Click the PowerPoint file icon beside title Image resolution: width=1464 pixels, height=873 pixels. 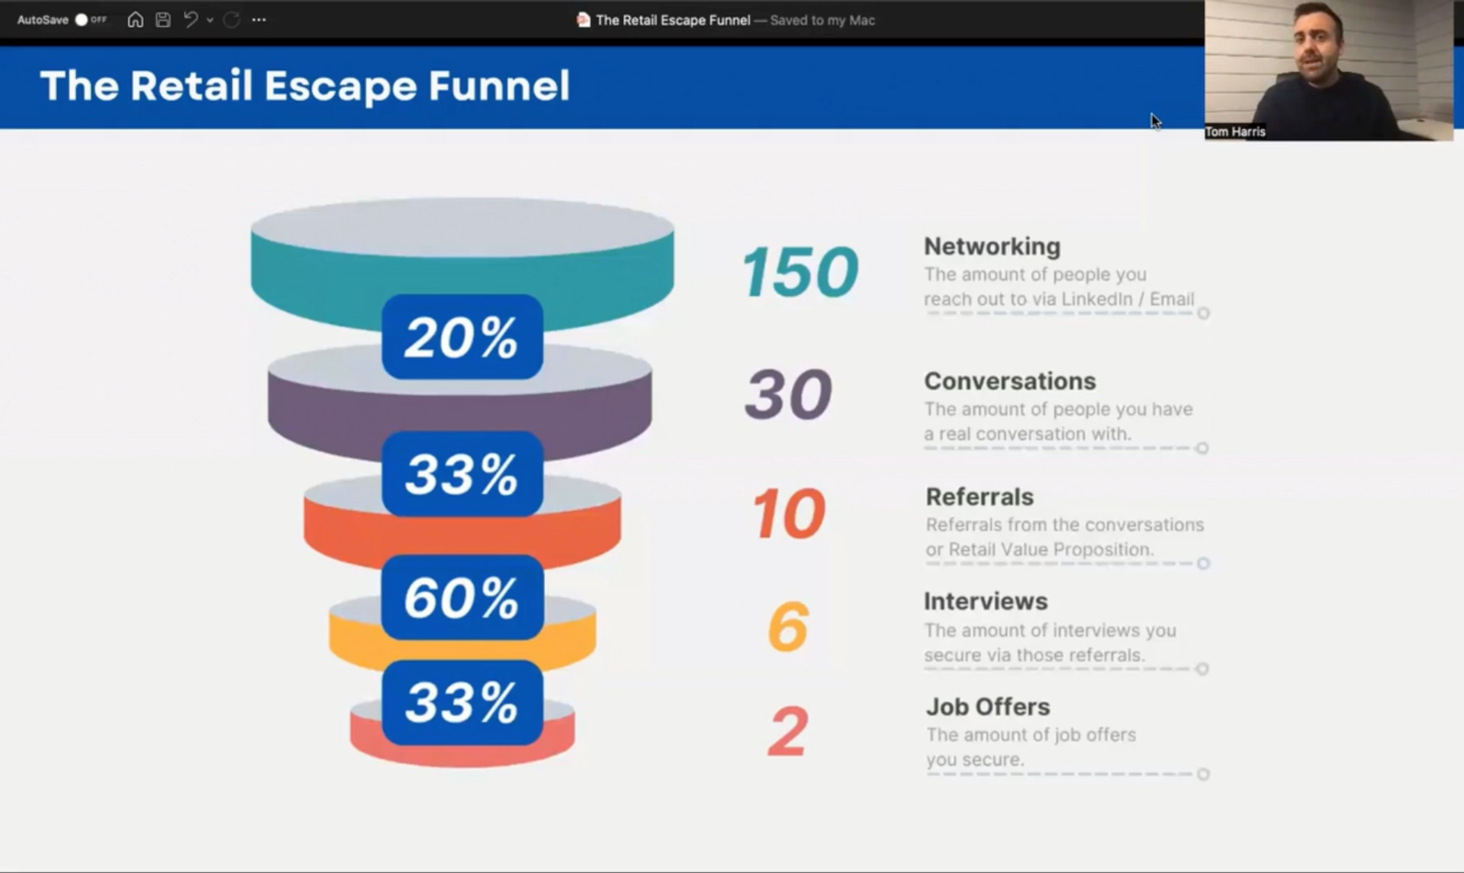tap(583, 20)
